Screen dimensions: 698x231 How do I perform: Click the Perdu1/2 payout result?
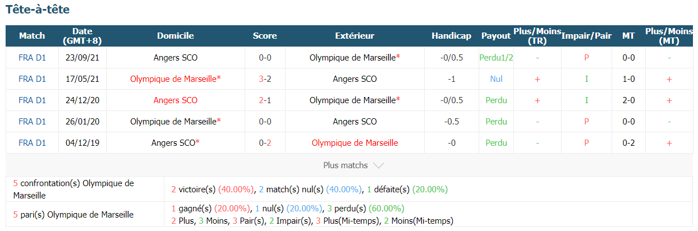click(496, 57)
